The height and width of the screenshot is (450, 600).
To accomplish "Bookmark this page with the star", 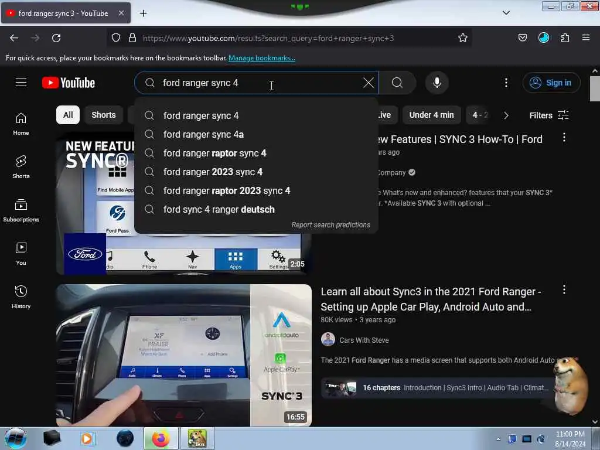I will 463,38.
